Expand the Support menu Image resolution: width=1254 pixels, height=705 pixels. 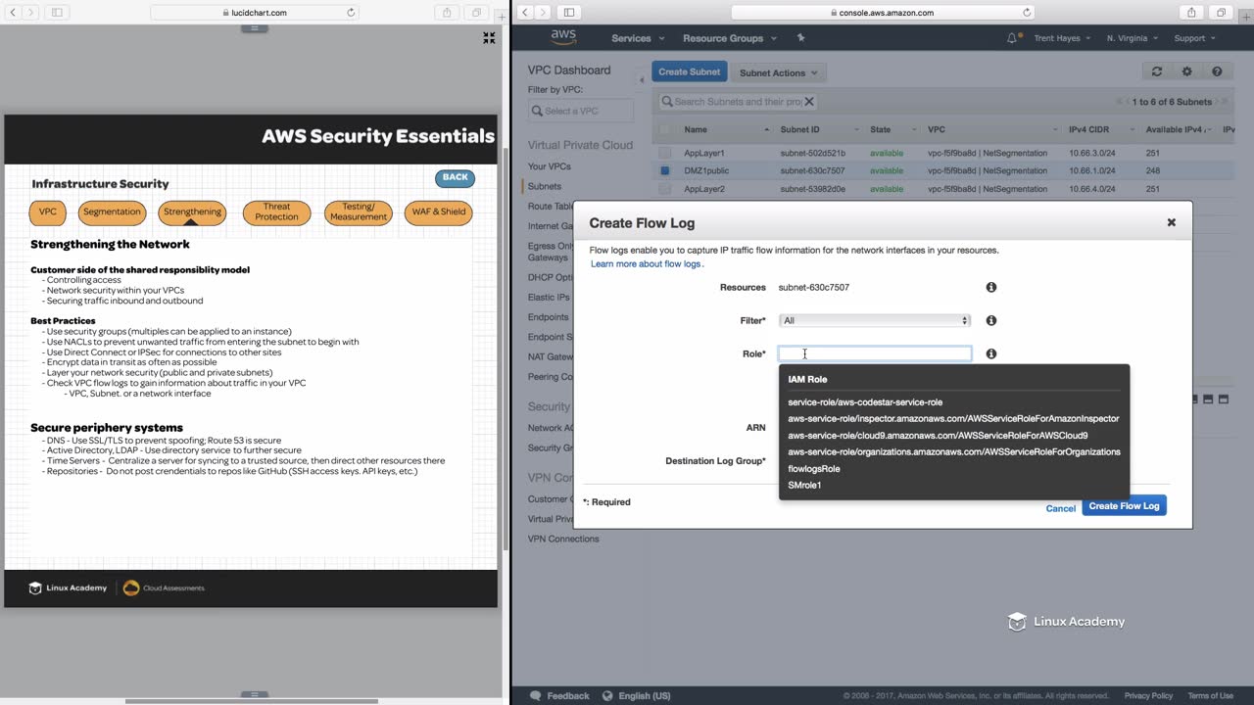pyautogui.click(x=1194, y=38)
